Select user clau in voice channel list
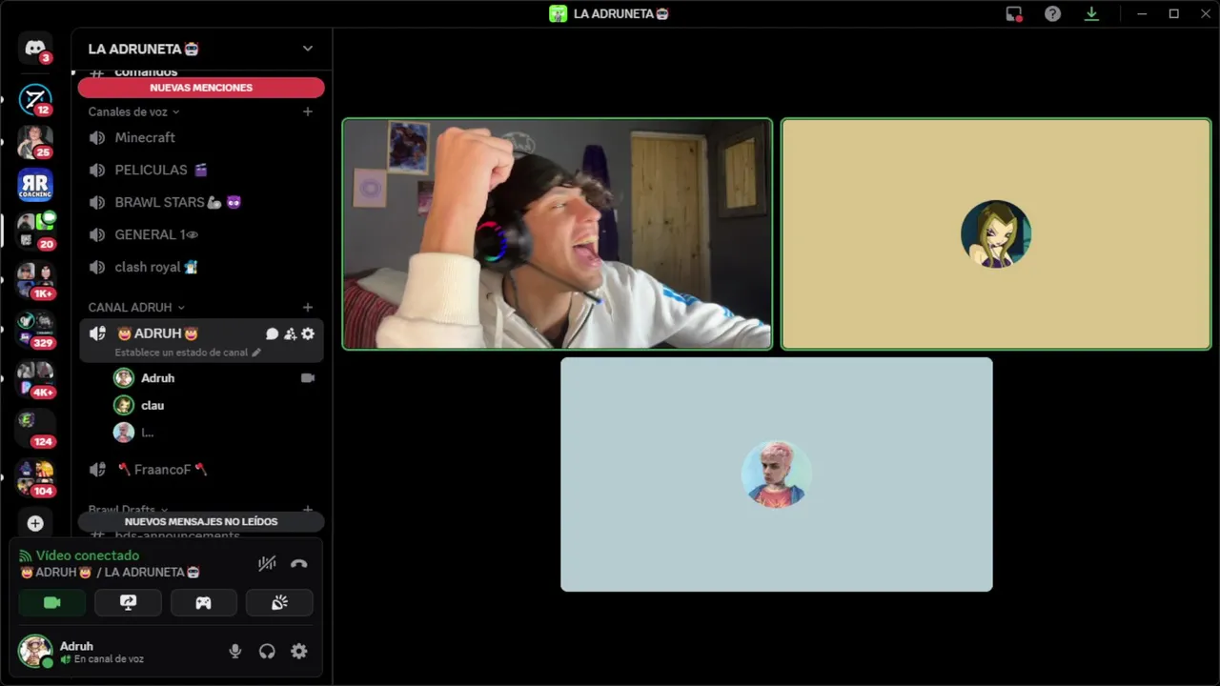1220x686 pixels. pos(214,405)
